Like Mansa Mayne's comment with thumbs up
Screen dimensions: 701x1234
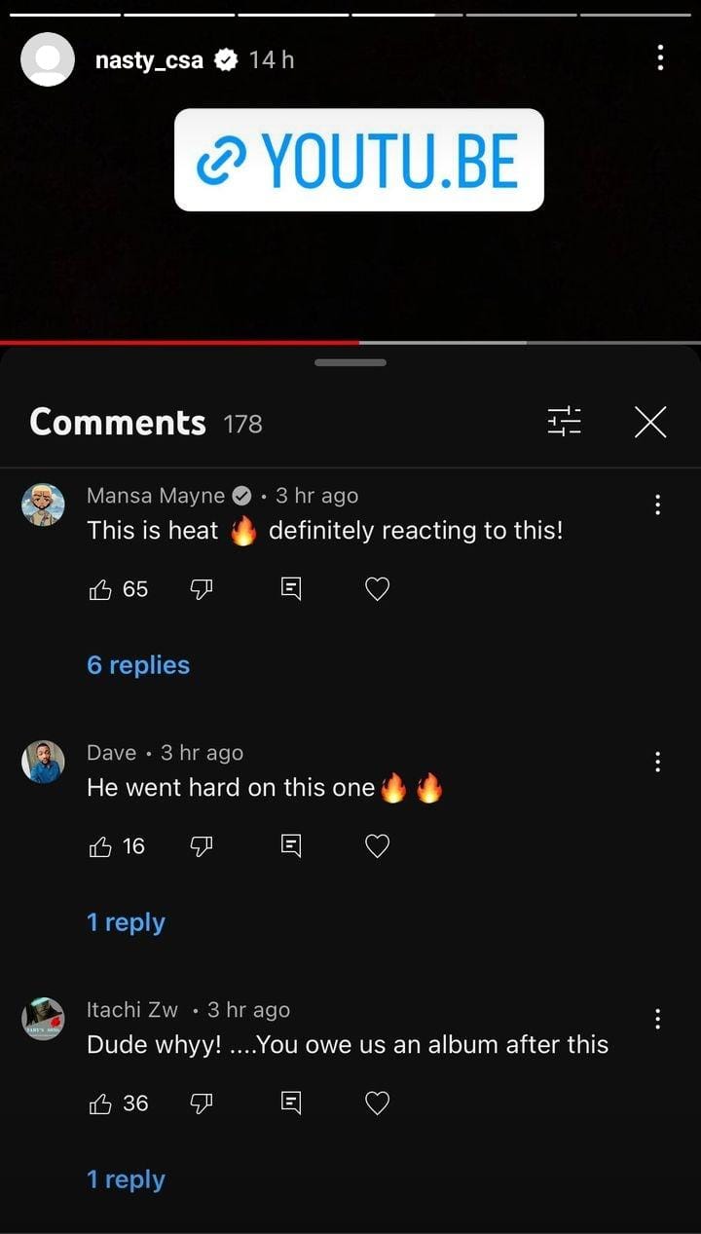click(x=100, y=589)
